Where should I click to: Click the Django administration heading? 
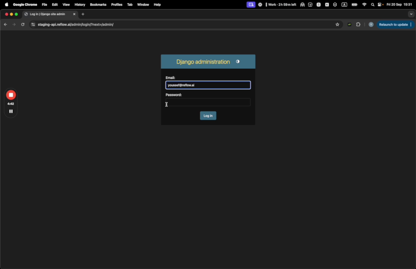click(x=203, y=62)
